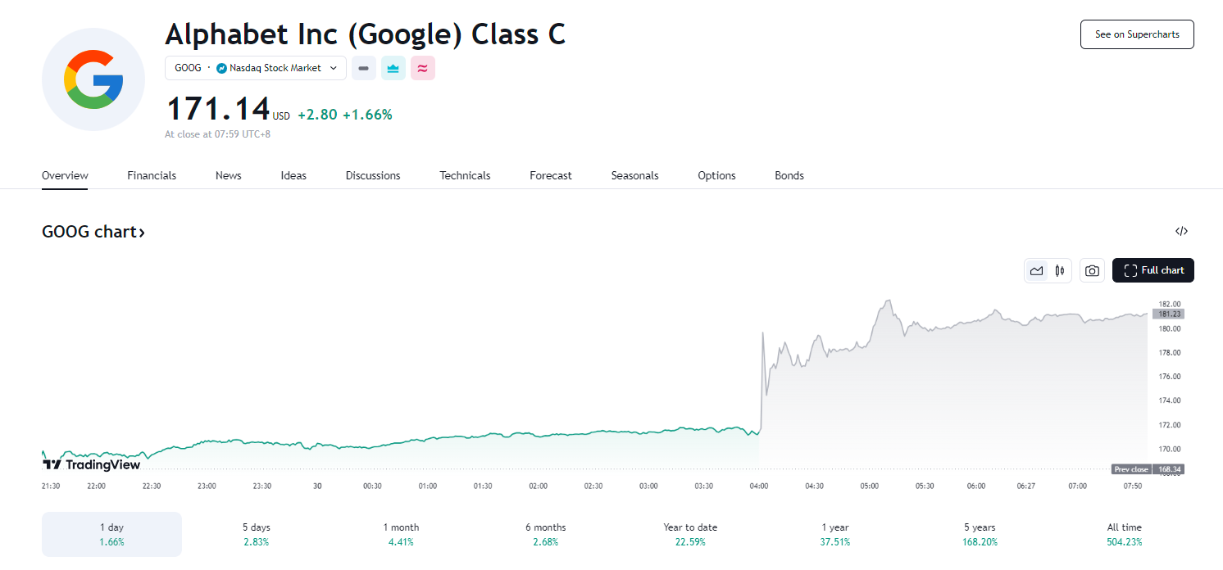The image size is (1223, 570).
Task: Open the Full chart button
Action: pyautogui.click(x=1153, y=270)
